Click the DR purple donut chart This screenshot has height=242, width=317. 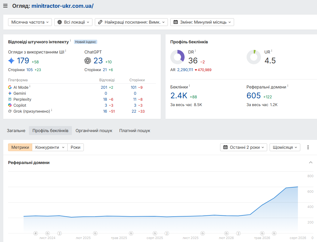[x=177, y=57]
